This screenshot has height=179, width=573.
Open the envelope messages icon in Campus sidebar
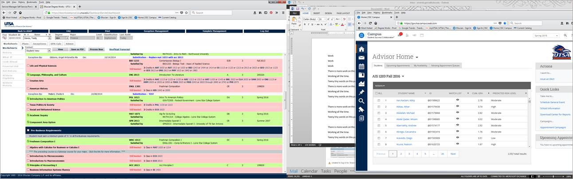point(361,57)
